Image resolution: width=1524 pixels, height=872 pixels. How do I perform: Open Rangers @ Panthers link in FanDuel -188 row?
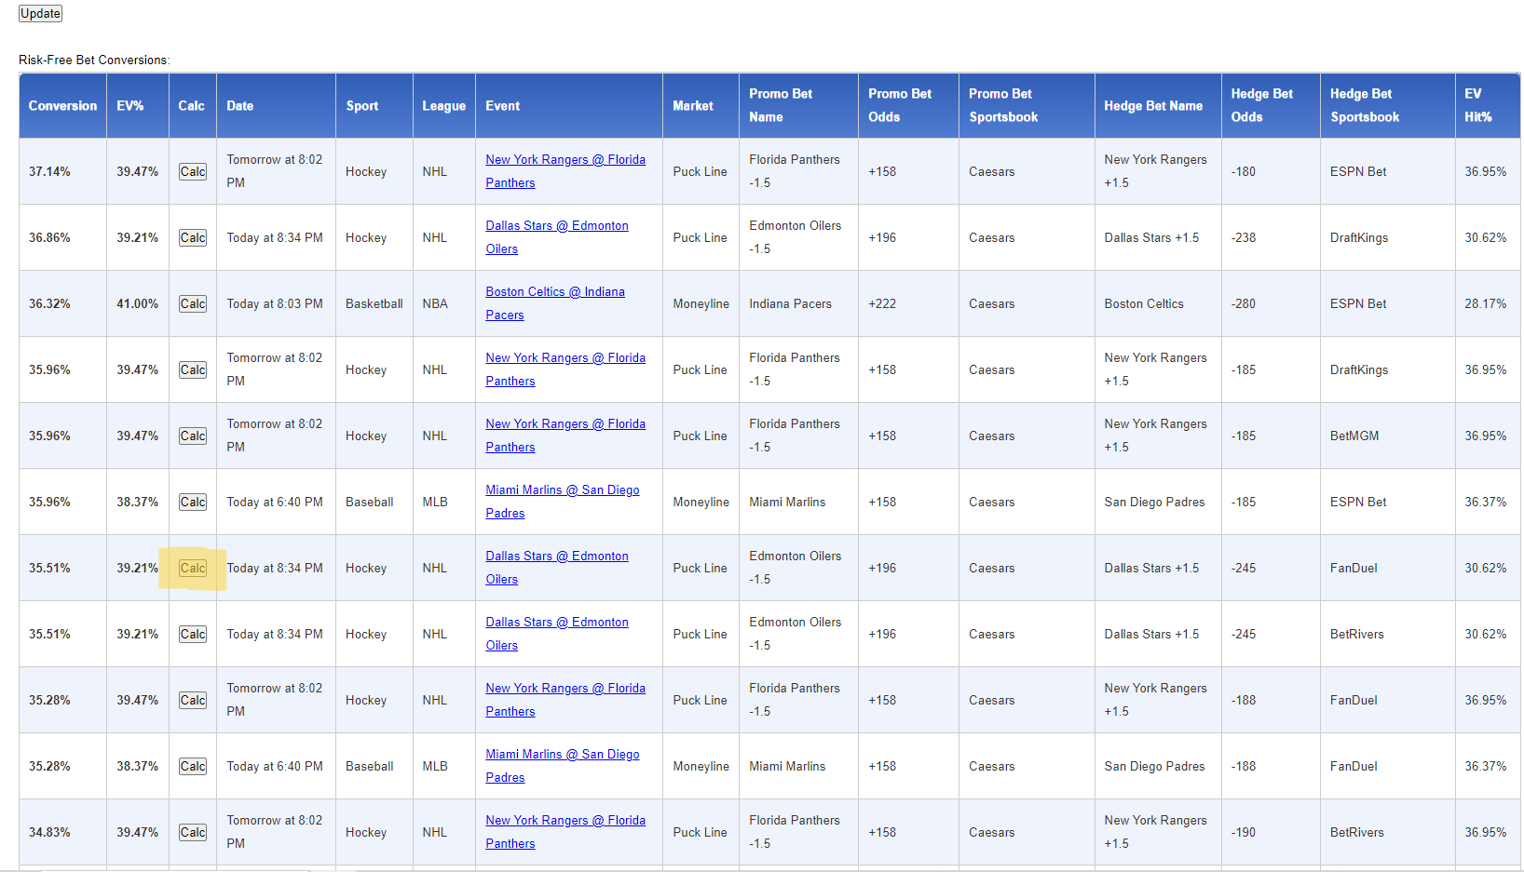tap(565, 700)
